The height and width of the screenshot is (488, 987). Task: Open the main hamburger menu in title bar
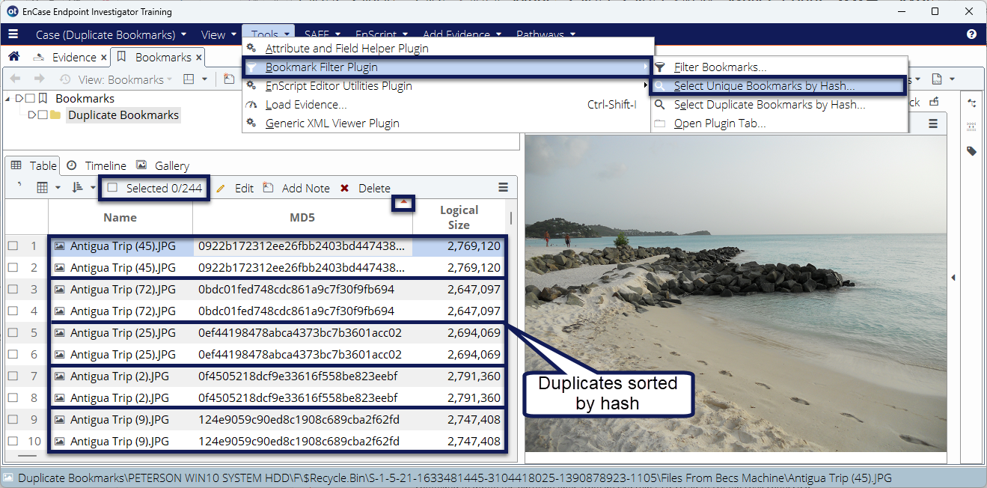click(13, 34)
